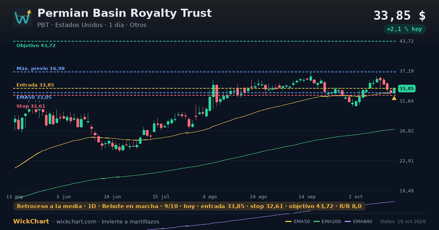Click the WickChart brand name in footer
The image size is (439, 230).
coord(31,222)
